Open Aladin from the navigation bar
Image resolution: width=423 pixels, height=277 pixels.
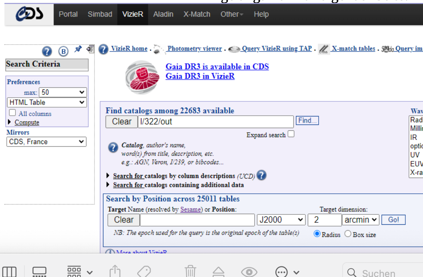coord(163,14)
